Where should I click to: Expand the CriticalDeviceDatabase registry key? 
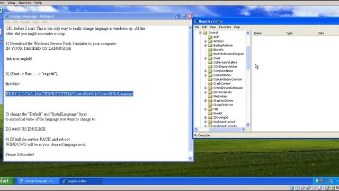coord(206,88)
